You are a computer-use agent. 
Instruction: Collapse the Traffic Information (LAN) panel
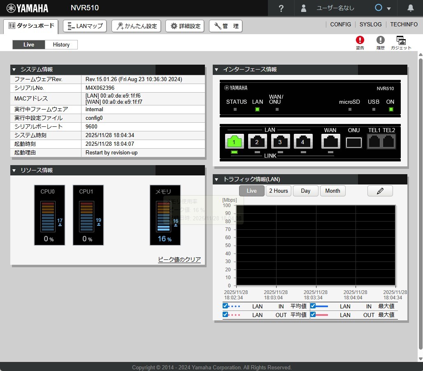point(216,180)
